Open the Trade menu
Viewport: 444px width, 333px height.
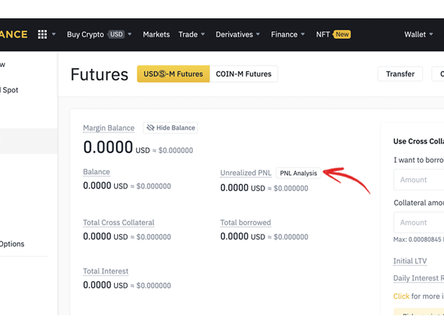(x=188, y=34)
